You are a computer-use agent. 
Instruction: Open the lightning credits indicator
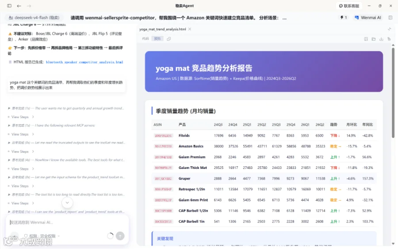pyautogui.click(x=344, y=18)
